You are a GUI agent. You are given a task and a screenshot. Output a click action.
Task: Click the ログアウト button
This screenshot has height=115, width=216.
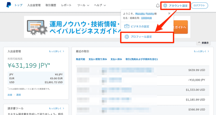click(199, 6)
